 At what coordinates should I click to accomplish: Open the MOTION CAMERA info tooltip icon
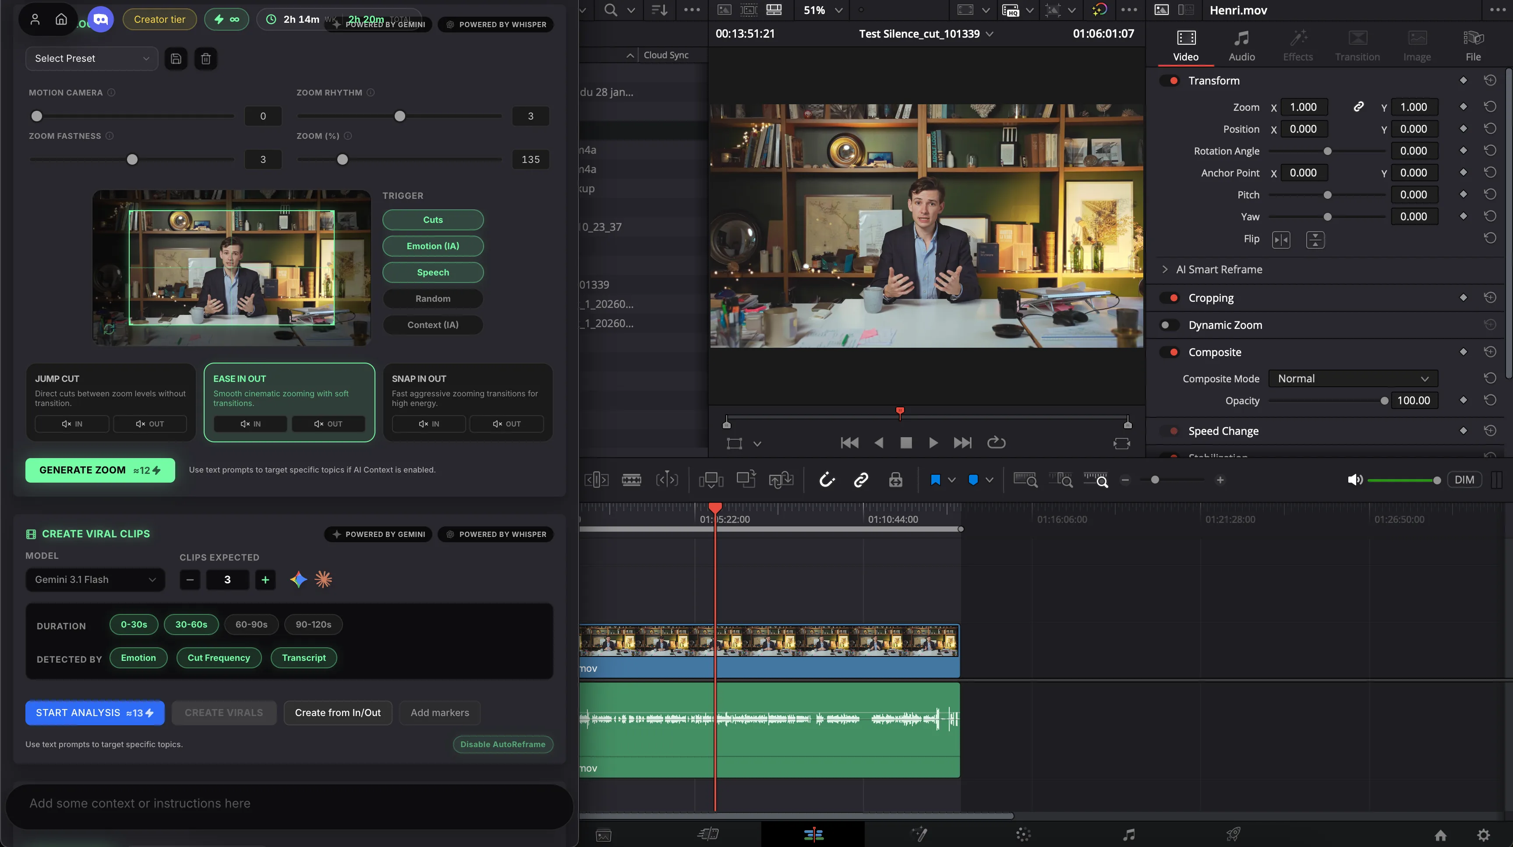(111, 92)
